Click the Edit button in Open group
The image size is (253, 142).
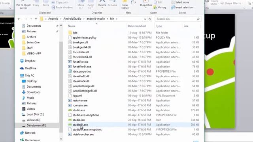tap(158, 2)
